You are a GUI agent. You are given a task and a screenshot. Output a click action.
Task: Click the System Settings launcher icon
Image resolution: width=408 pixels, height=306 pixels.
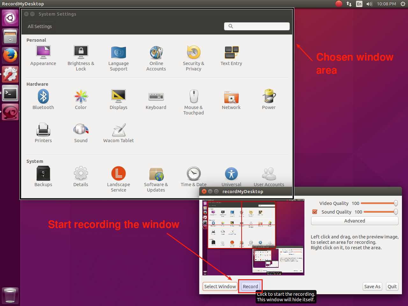(x=10, y=74)
